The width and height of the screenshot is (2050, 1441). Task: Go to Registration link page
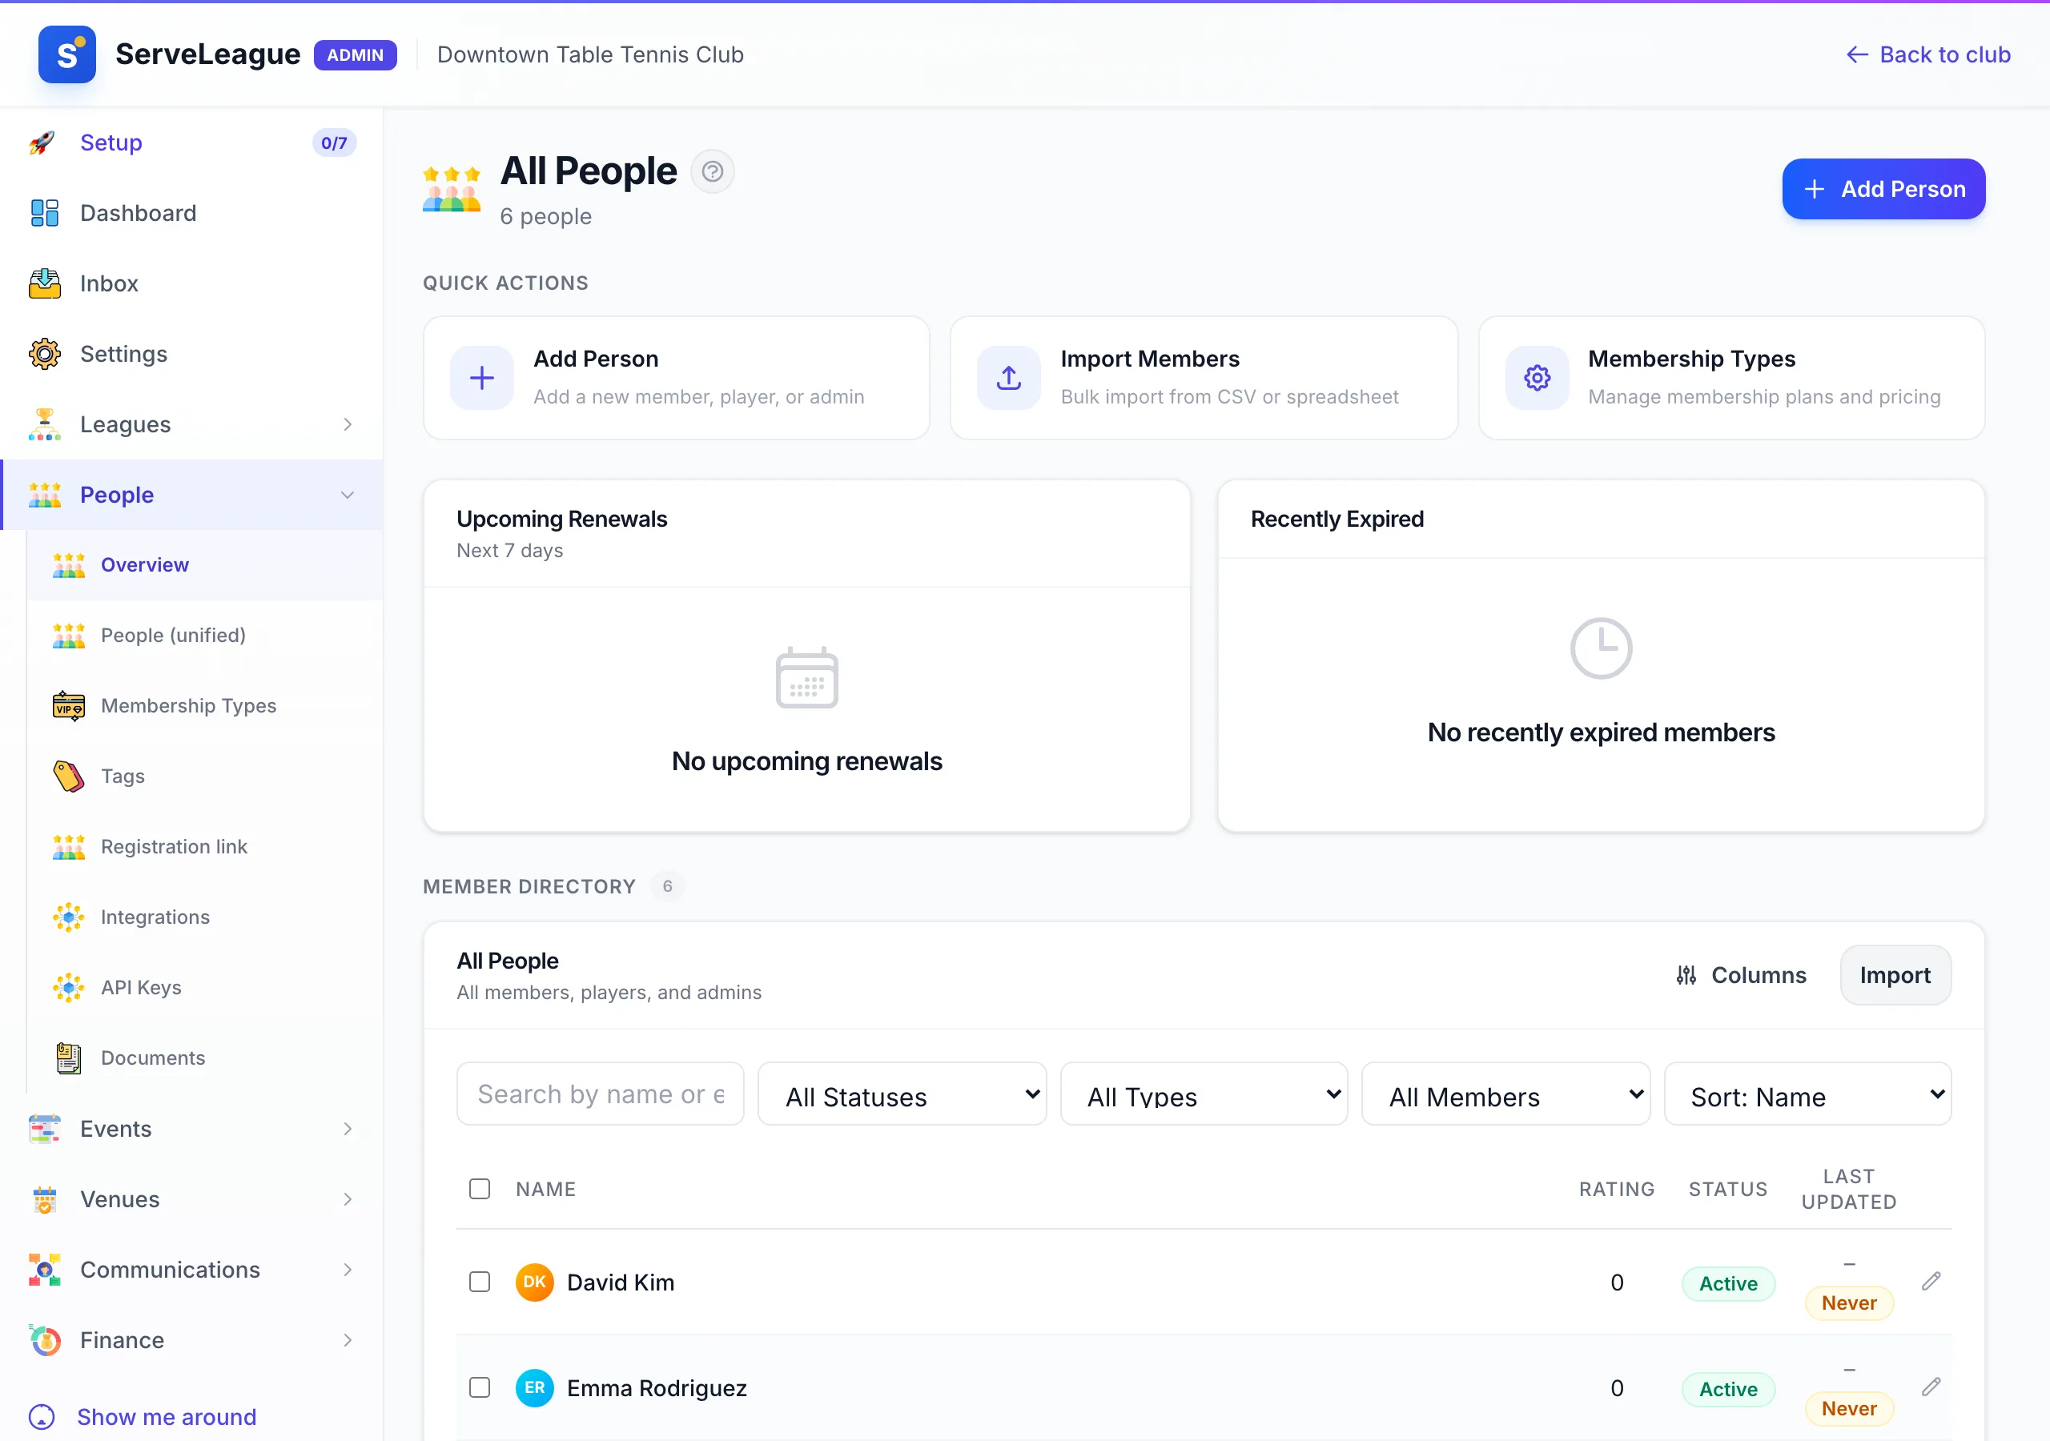coord(204,847)
